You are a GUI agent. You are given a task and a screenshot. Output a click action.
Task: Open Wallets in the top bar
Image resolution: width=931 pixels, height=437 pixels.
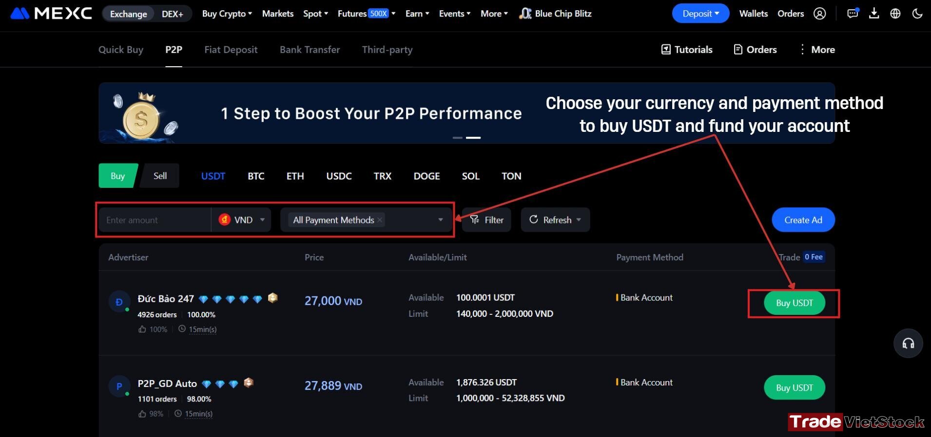754,14
